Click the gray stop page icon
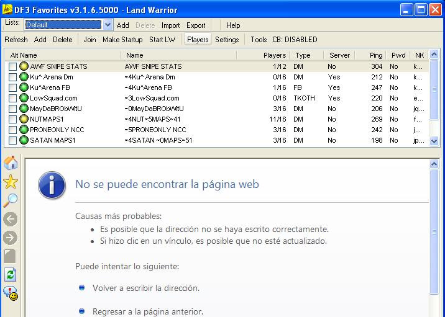The image size is (445, 317). [x=10, y=256]
